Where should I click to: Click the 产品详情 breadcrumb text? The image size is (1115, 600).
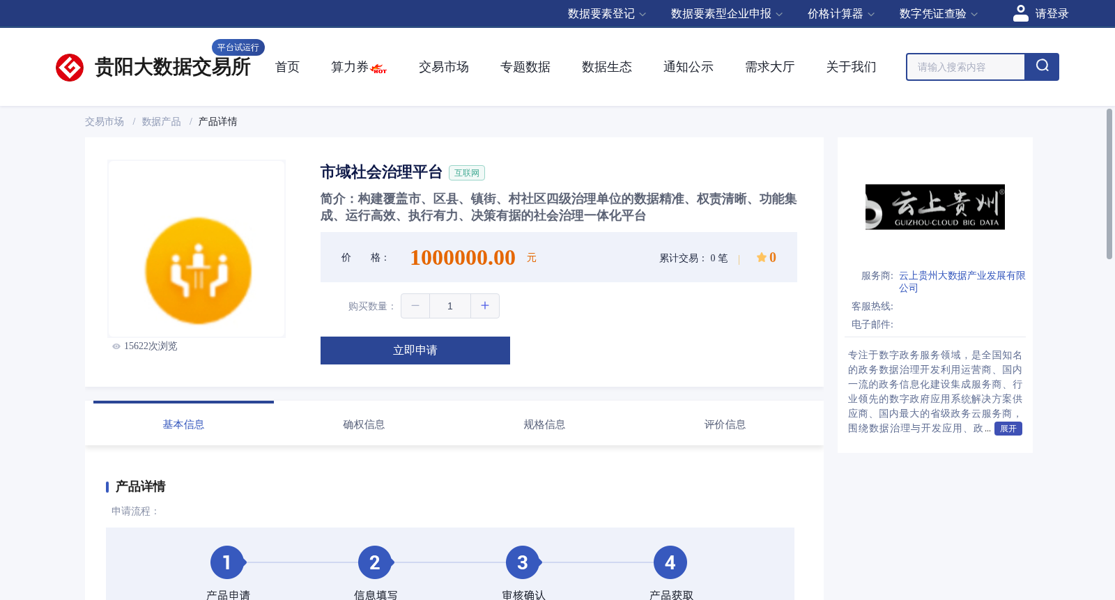pyautogui.click(x=217, y=122)
